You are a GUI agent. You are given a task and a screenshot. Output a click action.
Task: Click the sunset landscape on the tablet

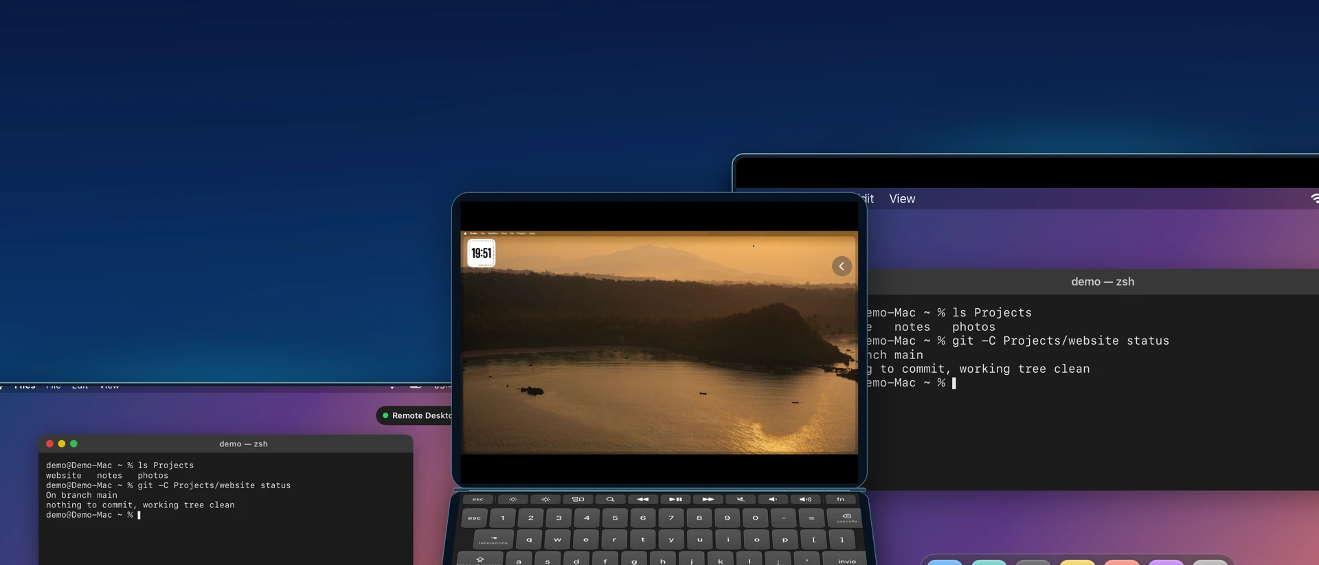pyautogui.click(x=659, y=343)
